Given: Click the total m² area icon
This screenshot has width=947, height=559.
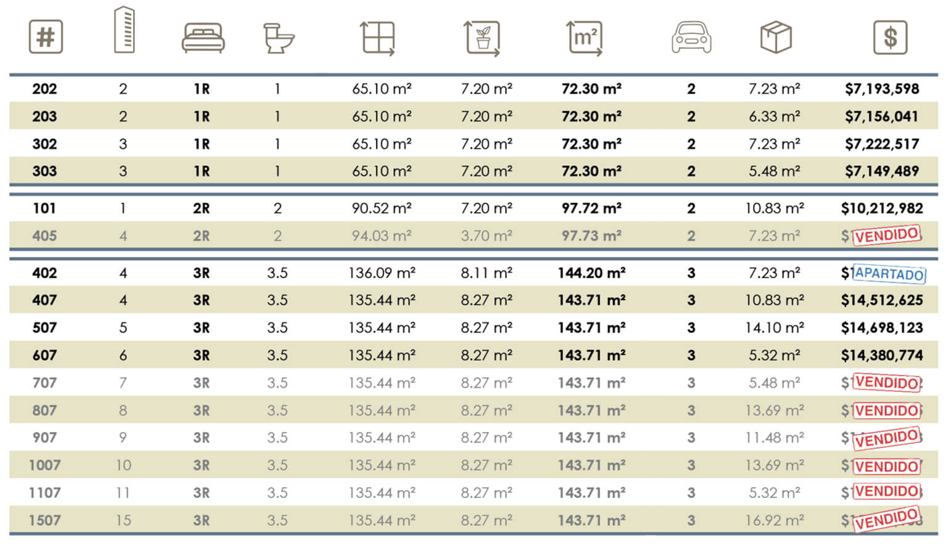Looking at the screenshot, I should tap(585, 38).
